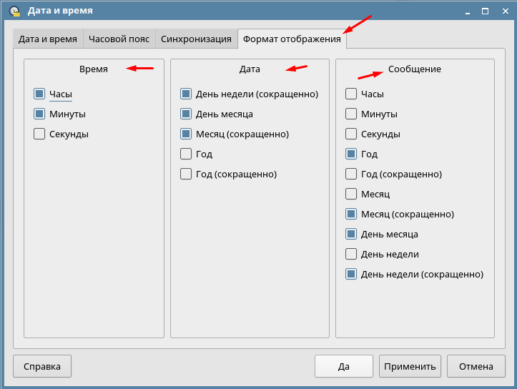517x389 pixels.
Task: Maximize the Дата и время window
Action: 485,11
